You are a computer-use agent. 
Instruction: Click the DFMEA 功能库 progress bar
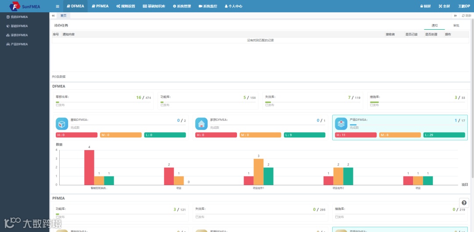click(x=208, y=102)
